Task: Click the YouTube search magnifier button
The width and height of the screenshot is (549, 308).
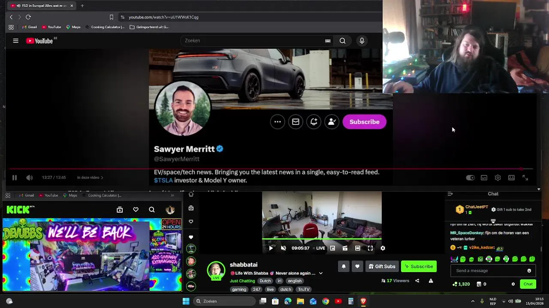Action: pos(342,41)
